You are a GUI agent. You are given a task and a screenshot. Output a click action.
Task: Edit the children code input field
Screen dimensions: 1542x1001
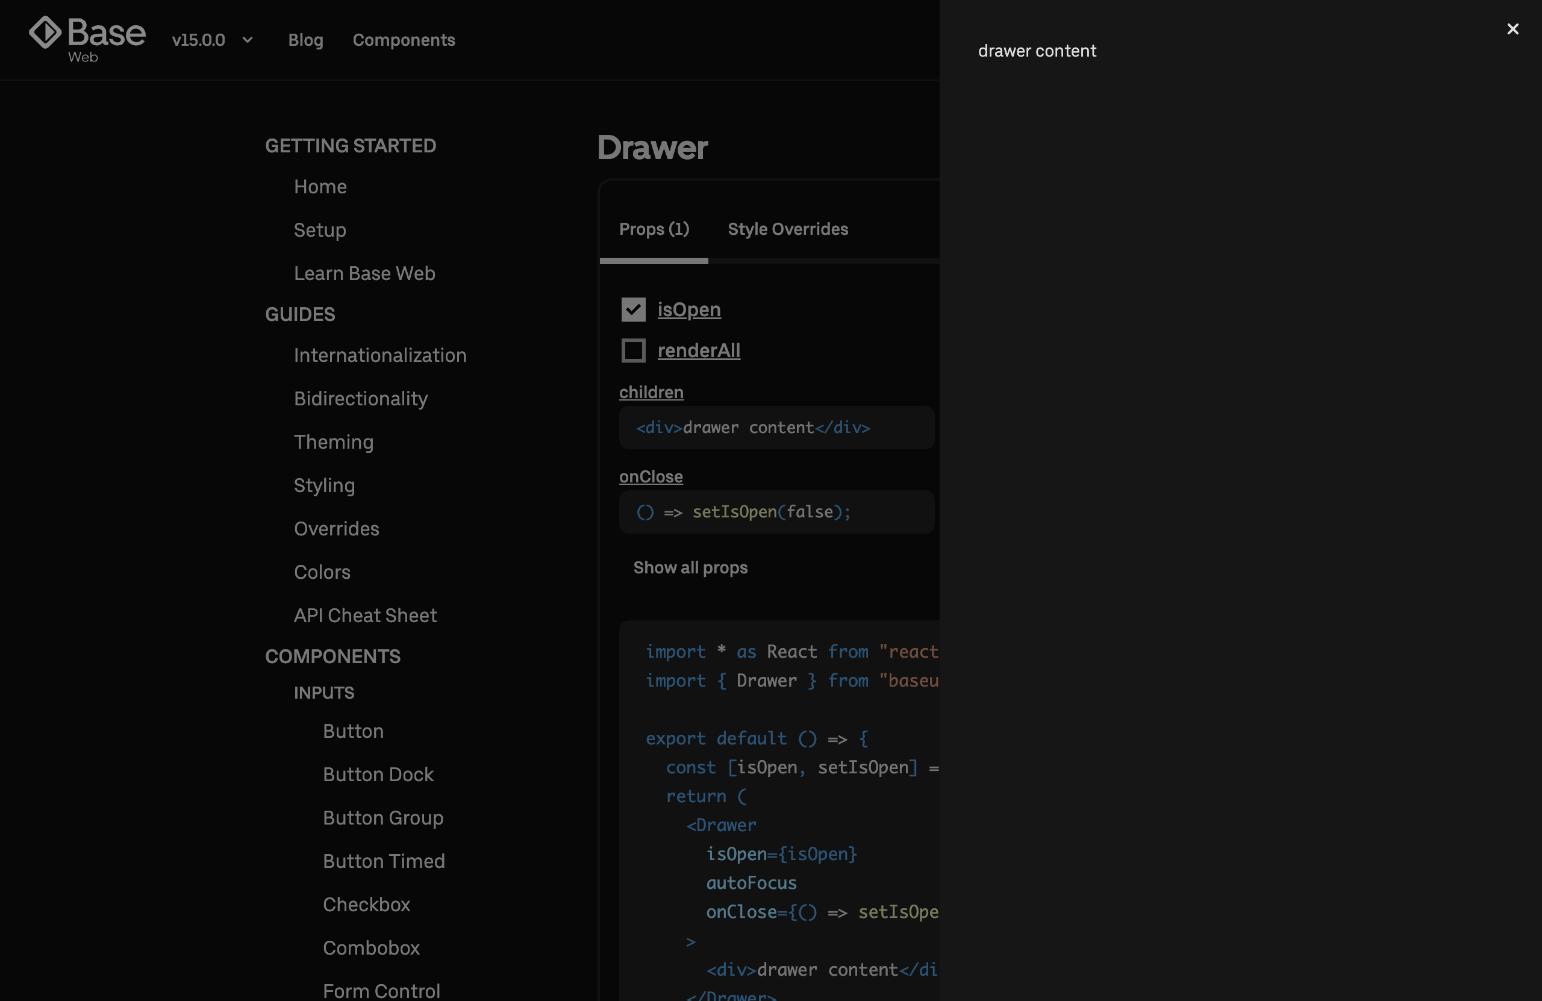[776, 428]
